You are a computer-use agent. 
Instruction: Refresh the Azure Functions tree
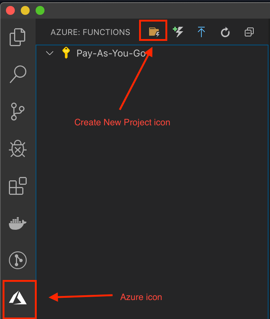[x=225, y=33]
